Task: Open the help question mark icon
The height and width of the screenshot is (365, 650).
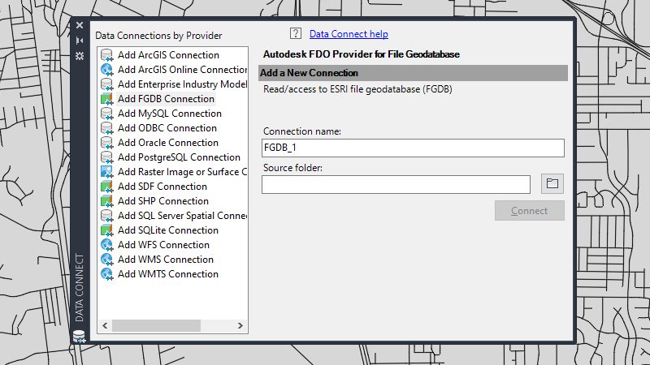Action: tap(296, 33)
